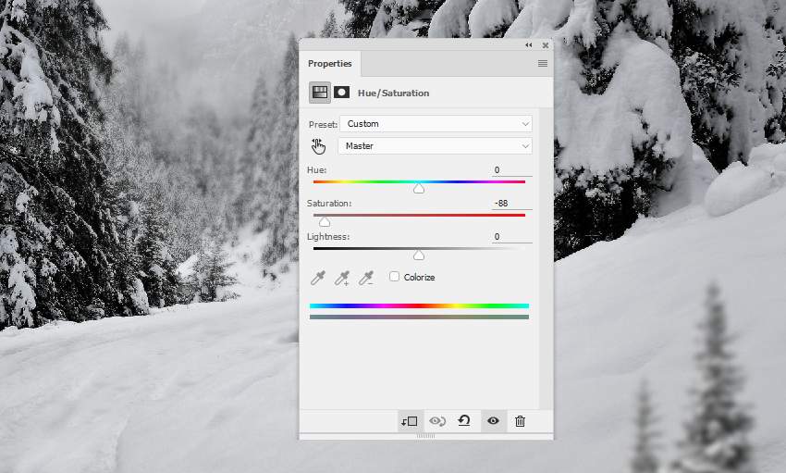Click the lower desaturated color bar
This screenshot has height=473, width=786.
419,317
